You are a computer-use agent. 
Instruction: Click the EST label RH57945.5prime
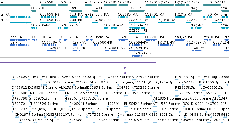click(x=47, y=120)
